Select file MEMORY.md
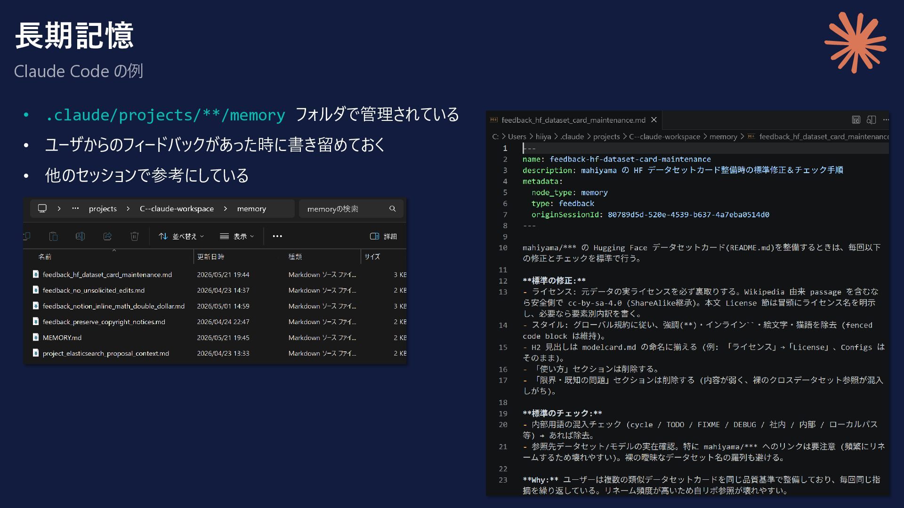The image size is (904, 508). coord(62,338)
